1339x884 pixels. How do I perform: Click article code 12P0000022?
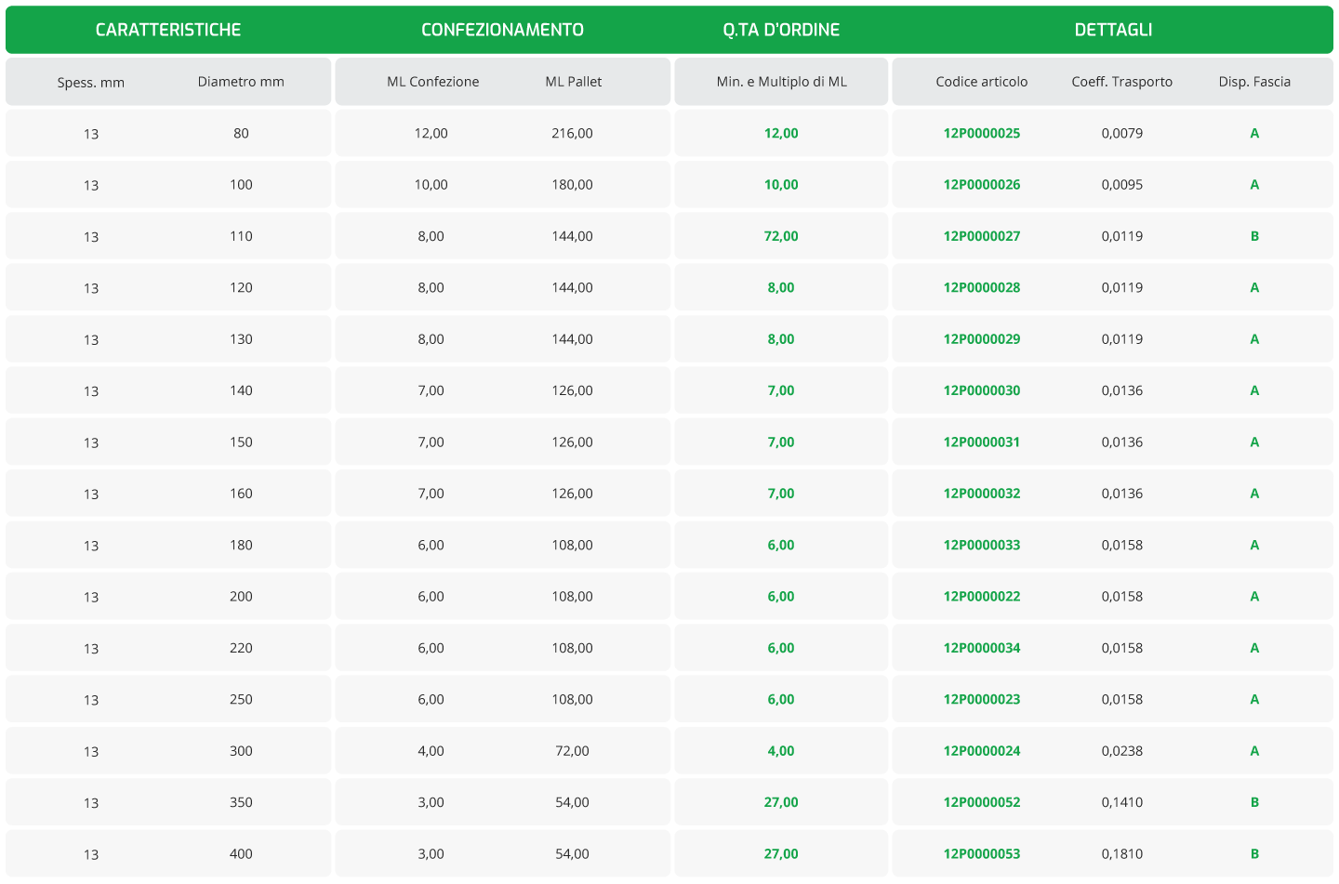click(982, 596)
